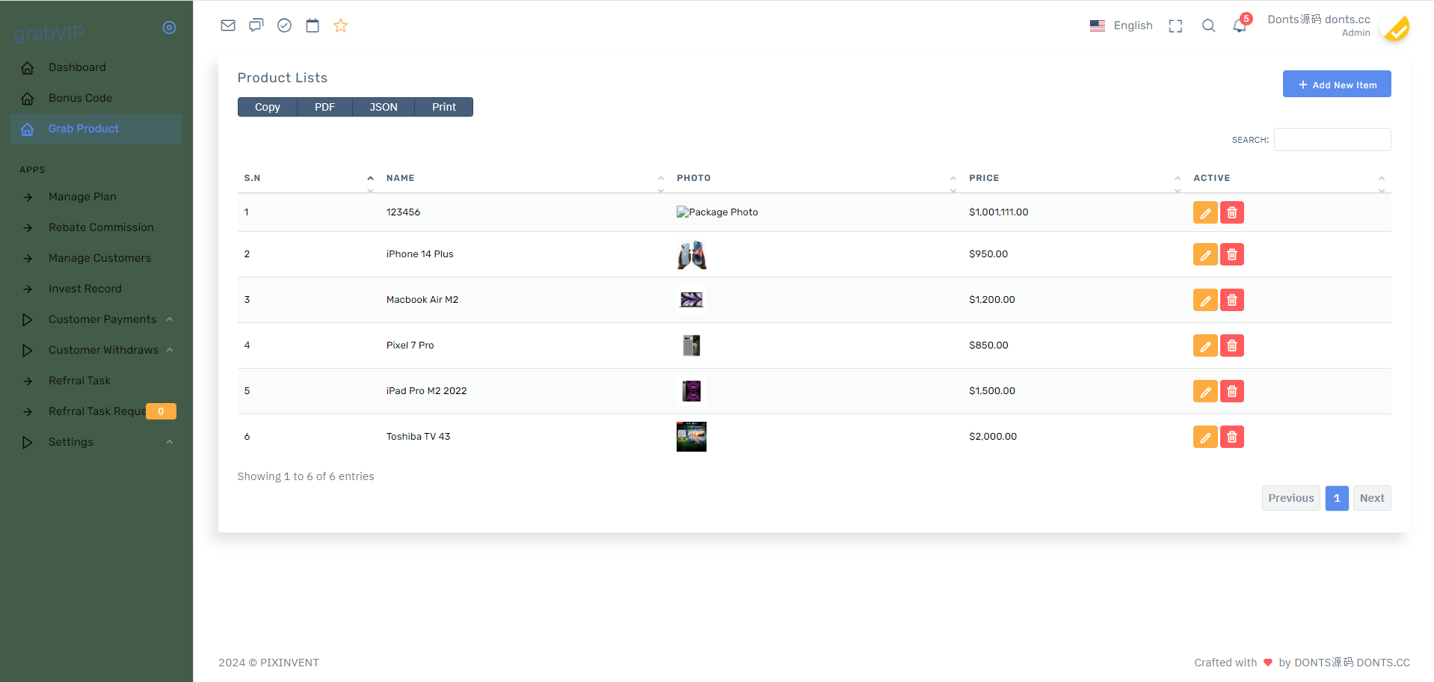Export the table as PDF
Viewport: 1434px width, 682px height.
tap(324, 107)
